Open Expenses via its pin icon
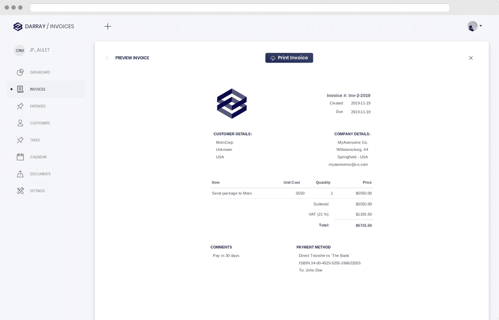 coord(20,106)
